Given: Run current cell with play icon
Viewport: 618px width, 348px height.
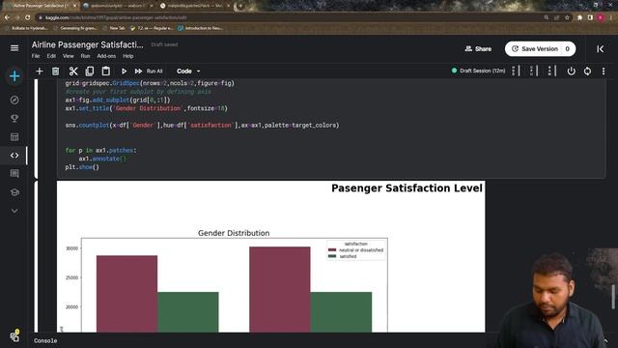Looking at the screenshot, I should [124, 71].
